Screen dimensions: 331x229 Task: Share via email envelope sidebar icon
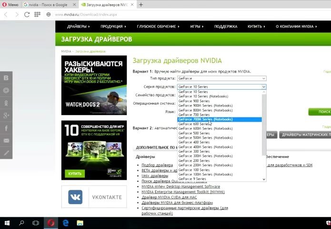tap(6, 140)
